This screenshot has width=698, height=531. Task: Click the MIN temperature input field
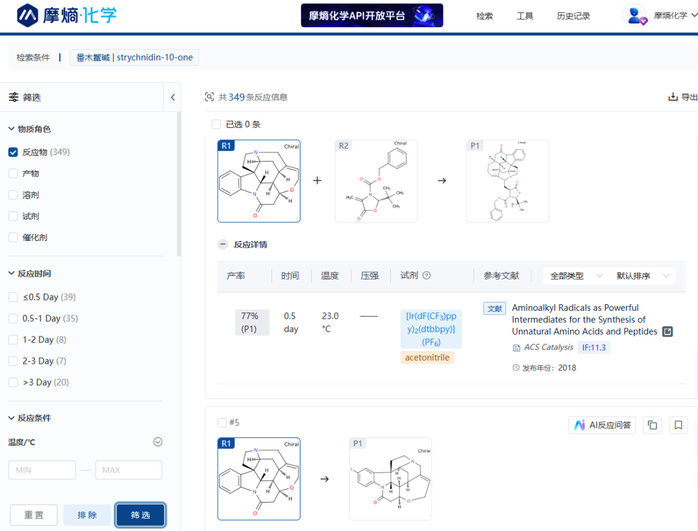pos(42,470)
